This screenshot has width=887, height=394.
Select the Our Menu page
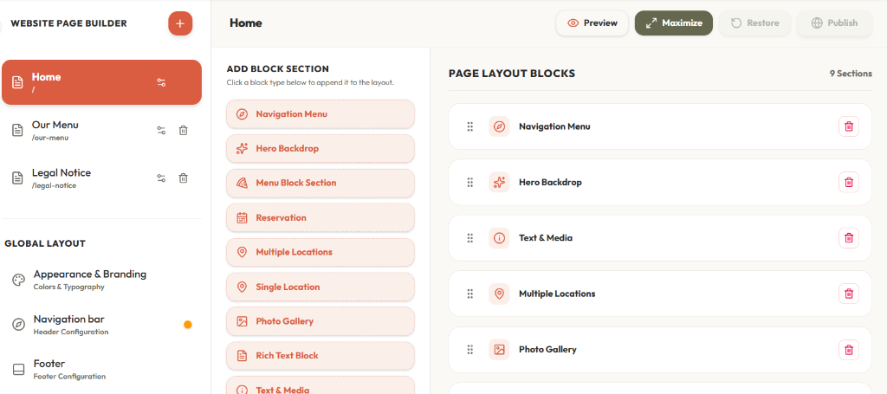tap(102, 130)
